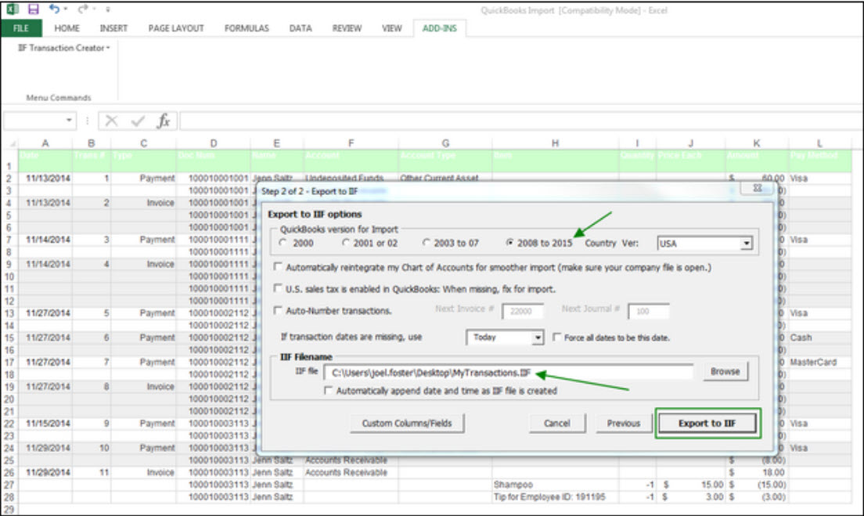Click Export to IIF button
Viewport: 864px width, 516px height.
click(707, 424)
